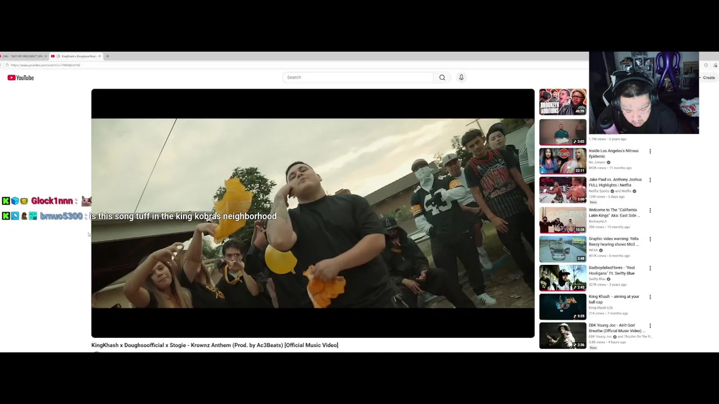The width and height of the screenshot is (719, 404).
Task: Open more options for California Latin Kings video
Action: [650, 210]
